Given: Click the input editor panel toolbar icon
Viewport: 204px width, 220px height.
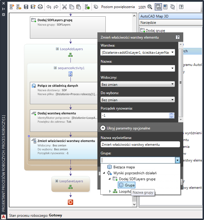Looking at the screenshot, I should tap(166, 7).
